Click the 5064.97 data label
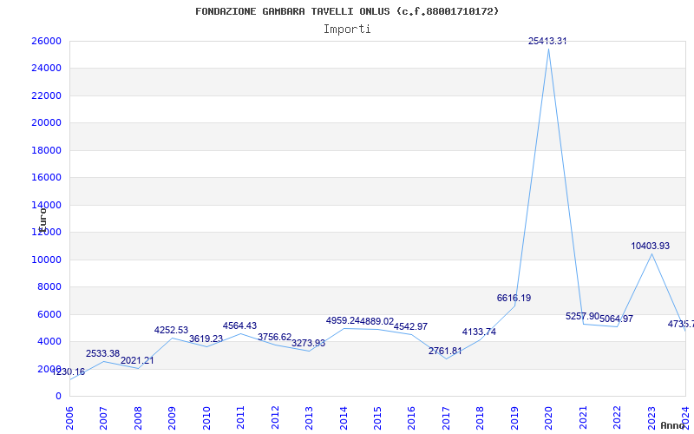Image resolution: width=694 pixels, height=434 pixels. point(617,319)
